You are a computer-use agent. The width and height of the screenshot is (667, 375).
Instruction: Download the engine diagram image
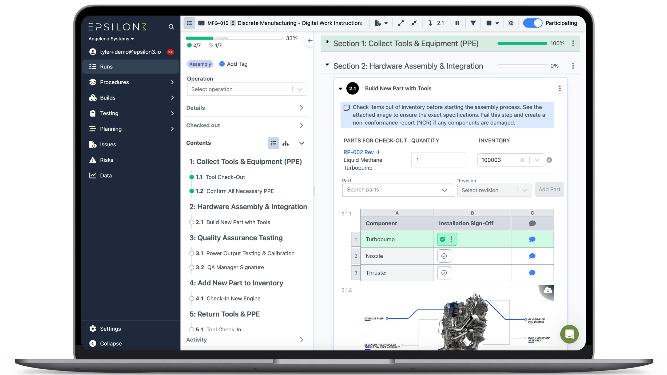point(547,291)
